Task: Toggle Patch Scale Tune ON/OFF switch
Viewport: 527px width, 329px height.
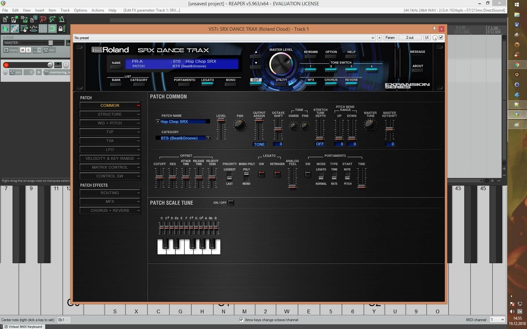Action: pyautogui.click(x=231, y=203)
